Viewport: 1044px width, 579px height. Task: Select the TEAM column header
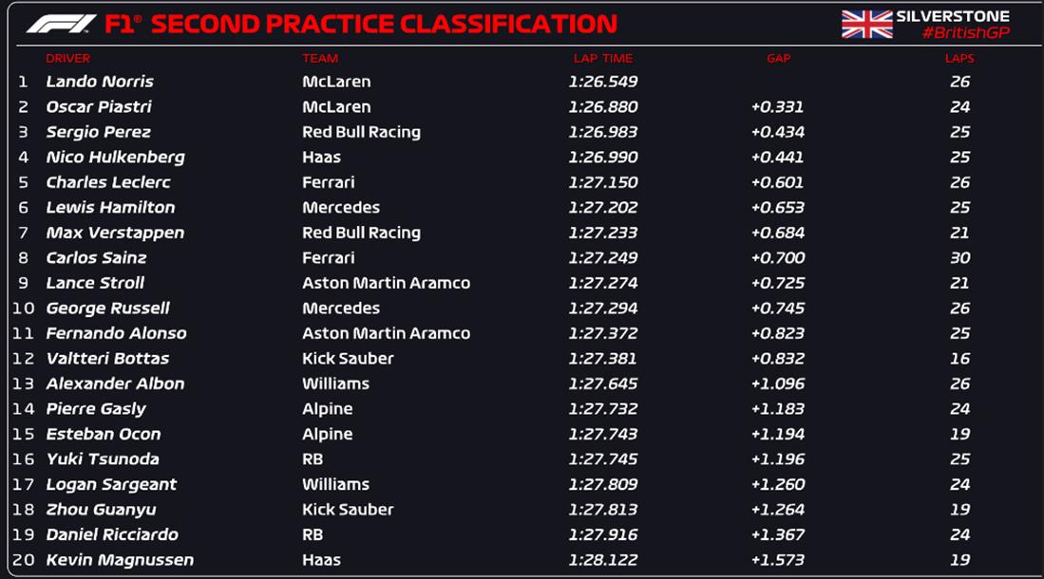tap(320, 59)
